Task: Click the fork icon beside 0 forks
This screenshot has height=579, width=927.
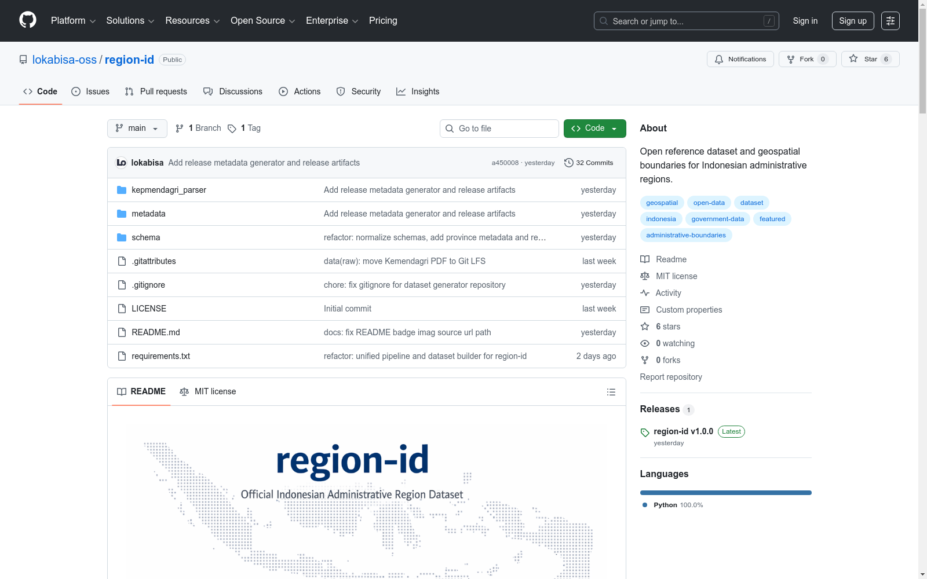Action: [645, 360]
